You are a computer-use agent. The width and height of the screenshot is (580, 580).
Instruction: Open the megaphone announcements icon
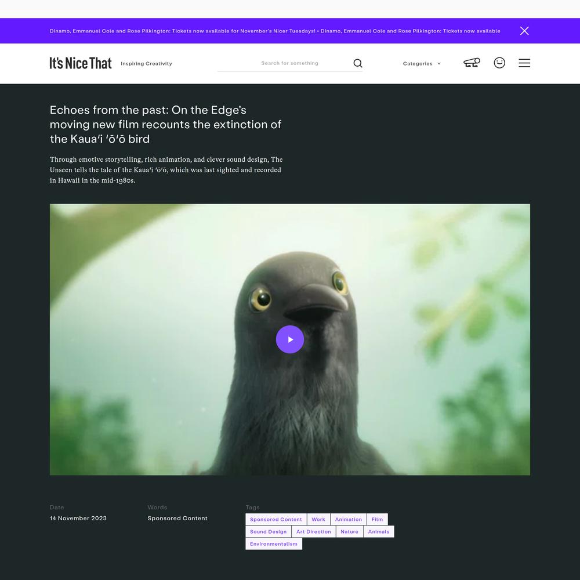[x=472, y=63]
